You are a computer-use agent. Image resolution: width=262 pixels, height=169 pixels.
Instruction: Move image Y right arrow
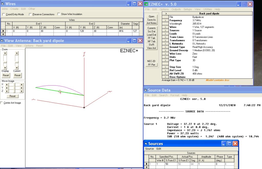pos(21,88)
